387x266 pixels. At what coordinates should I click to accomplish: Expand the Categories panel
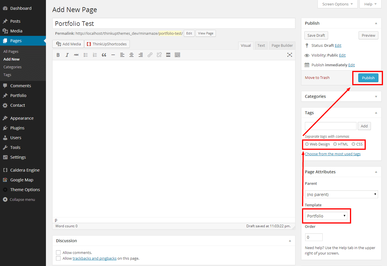coord(376,96)
